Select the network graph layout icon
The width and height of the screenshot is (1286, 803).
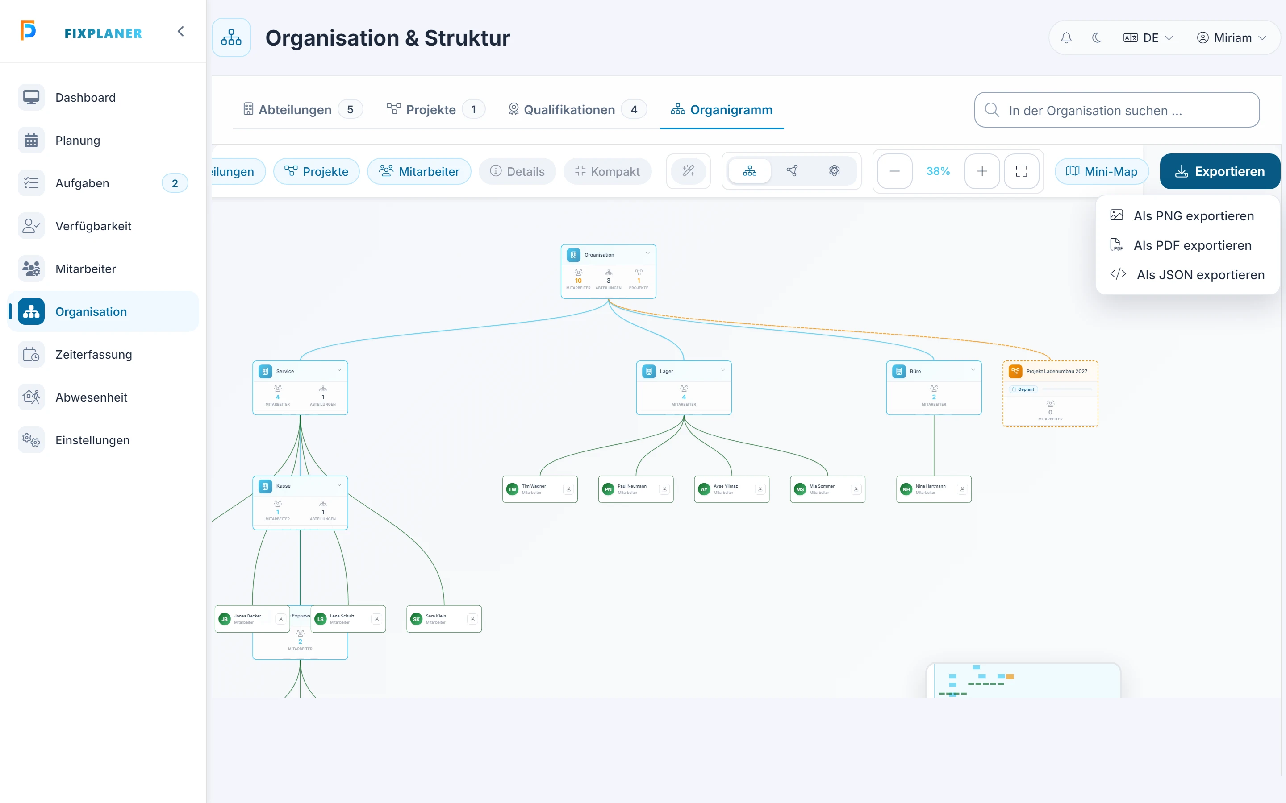(x=792, y=171)
